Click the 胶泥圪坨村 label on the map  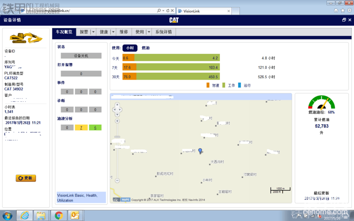coord(165,174)
